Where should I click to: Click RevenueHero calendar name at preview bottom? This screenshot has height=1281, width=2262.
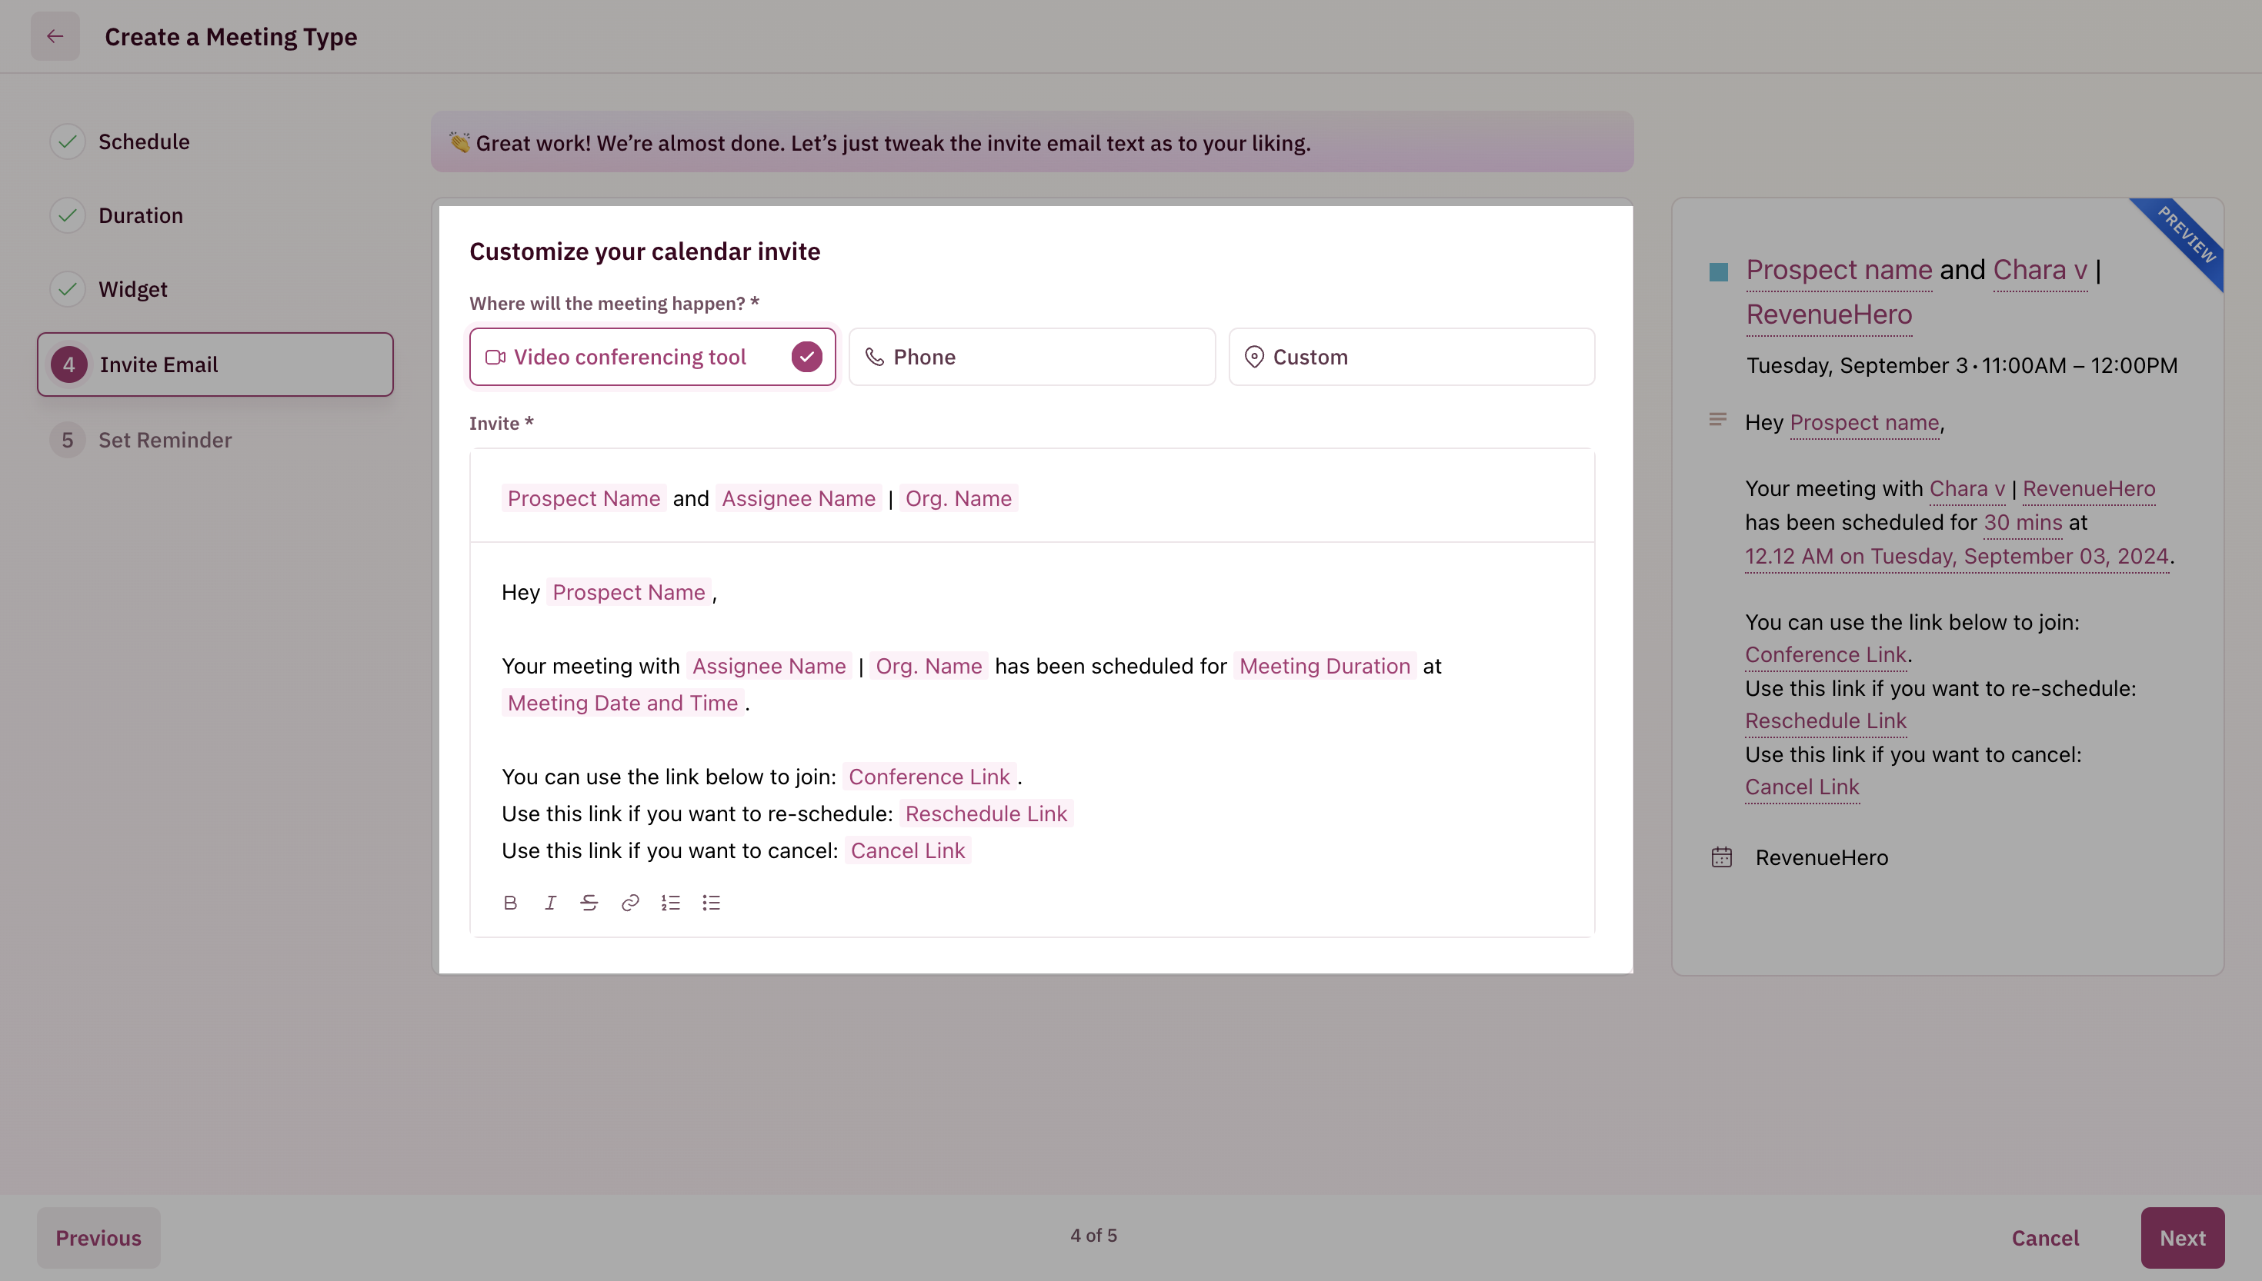click(1821, 858)
